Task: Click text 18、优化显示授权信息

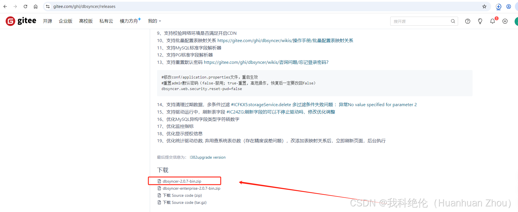Action: click(x=180, y=134)
